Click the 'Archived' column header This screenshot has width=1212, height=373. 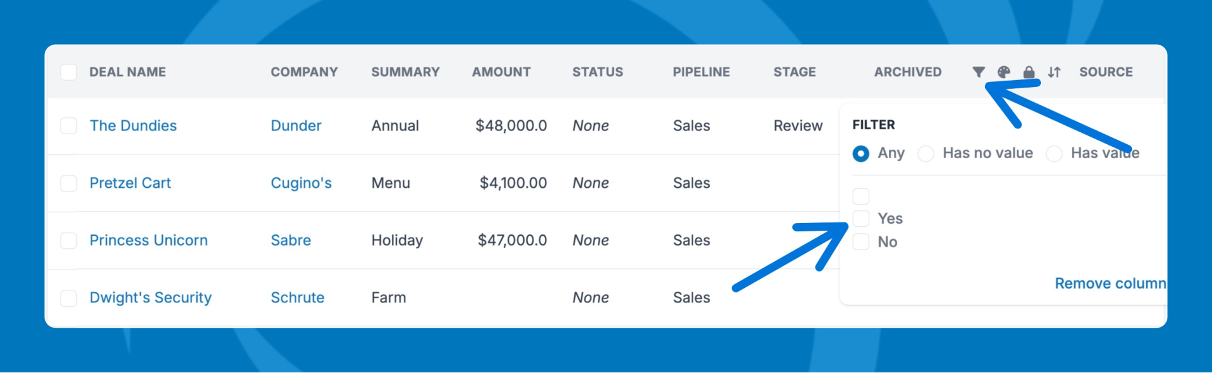(x=908, y=72)
